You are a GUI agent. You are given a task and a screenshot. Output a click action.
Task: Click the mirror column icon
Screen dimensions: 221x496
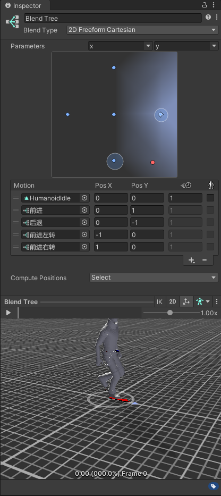[x=211, y=185]
